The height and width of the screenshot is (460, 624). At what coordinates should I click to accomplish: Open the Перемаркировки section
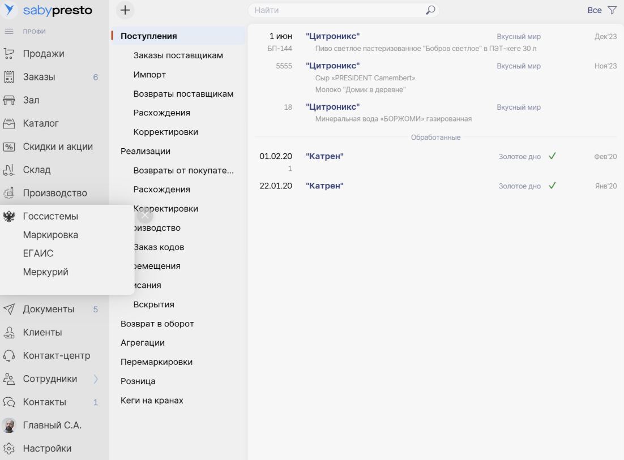click(x=156, y=362)
